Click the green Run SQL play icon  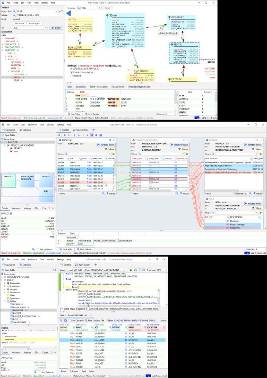pos(131,270)
